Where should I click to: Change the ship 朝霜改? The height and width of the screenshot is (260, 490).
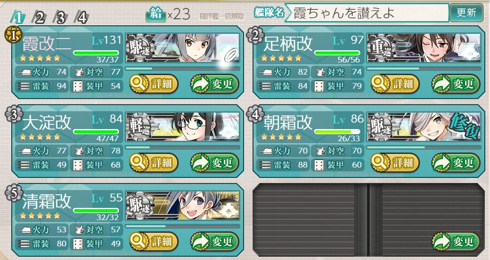[x=456, y=162]
